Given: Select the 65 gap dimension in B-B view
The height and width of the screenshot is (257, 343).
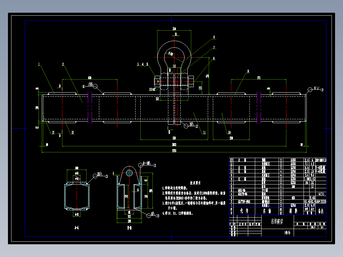Looking at the screenshot, I should (129, 212).
